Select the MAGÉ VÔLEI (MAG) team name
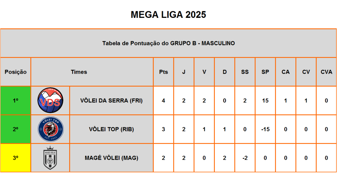The width and height of the screenshot is (340, 175). (112, 158)
